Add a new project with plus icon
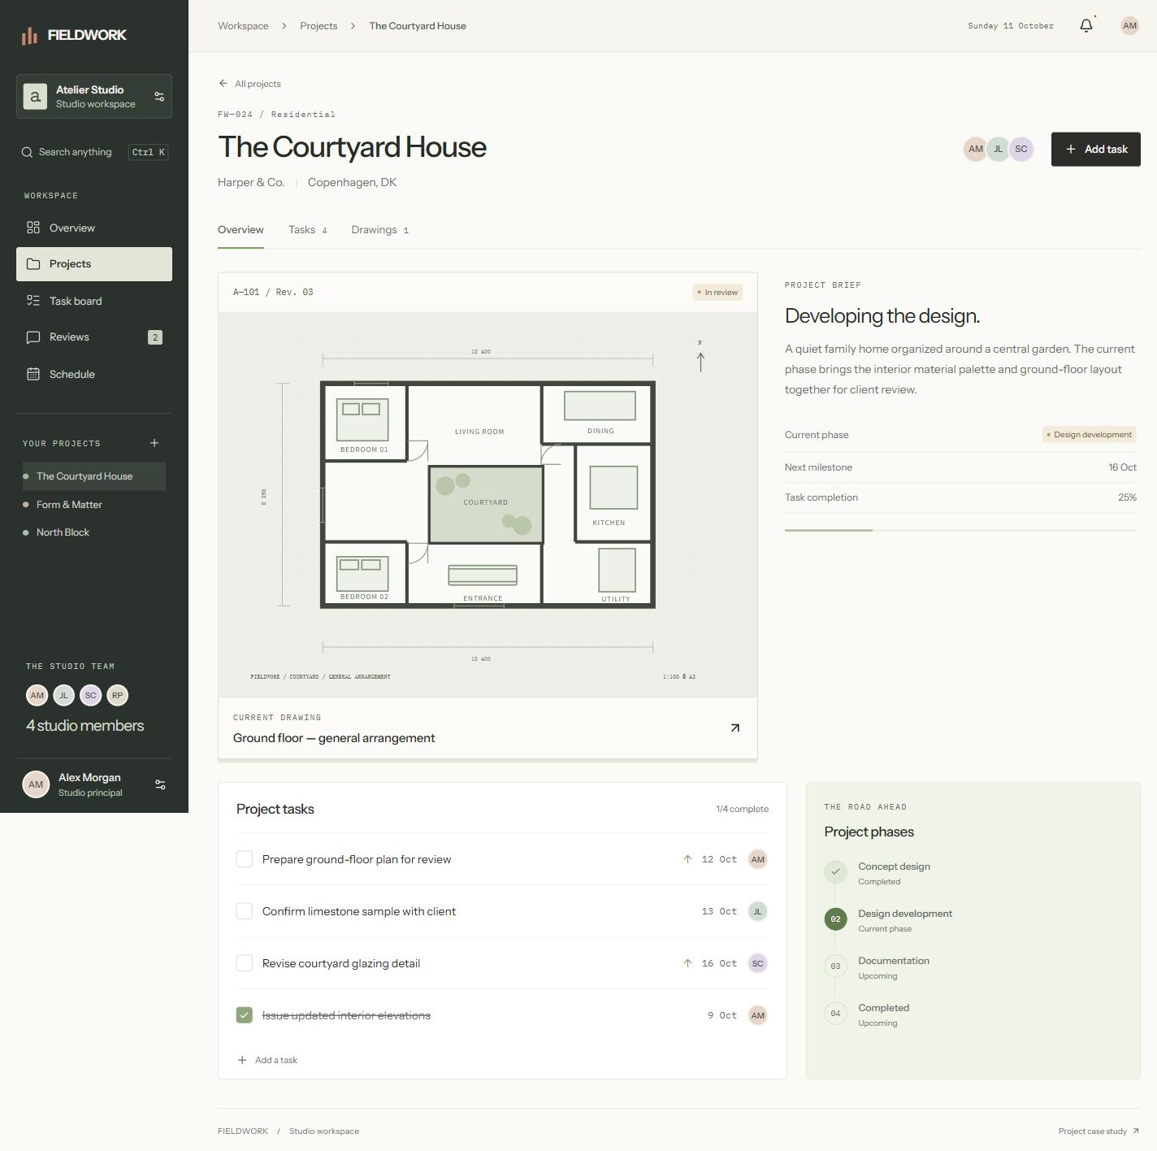Screen dimensions: 1157x1151 tap(154, 443)
